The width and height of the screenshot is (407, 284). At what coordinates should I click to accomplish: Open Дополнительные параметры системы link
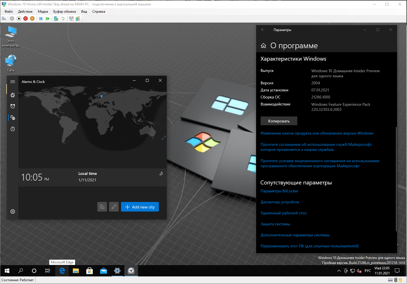(295, 235)
